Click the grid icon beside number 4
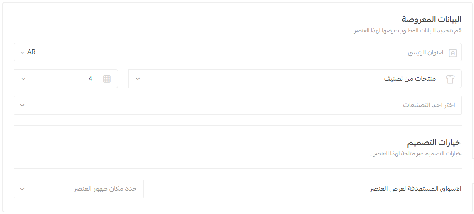The image size is (474, 214). (107, 79)
